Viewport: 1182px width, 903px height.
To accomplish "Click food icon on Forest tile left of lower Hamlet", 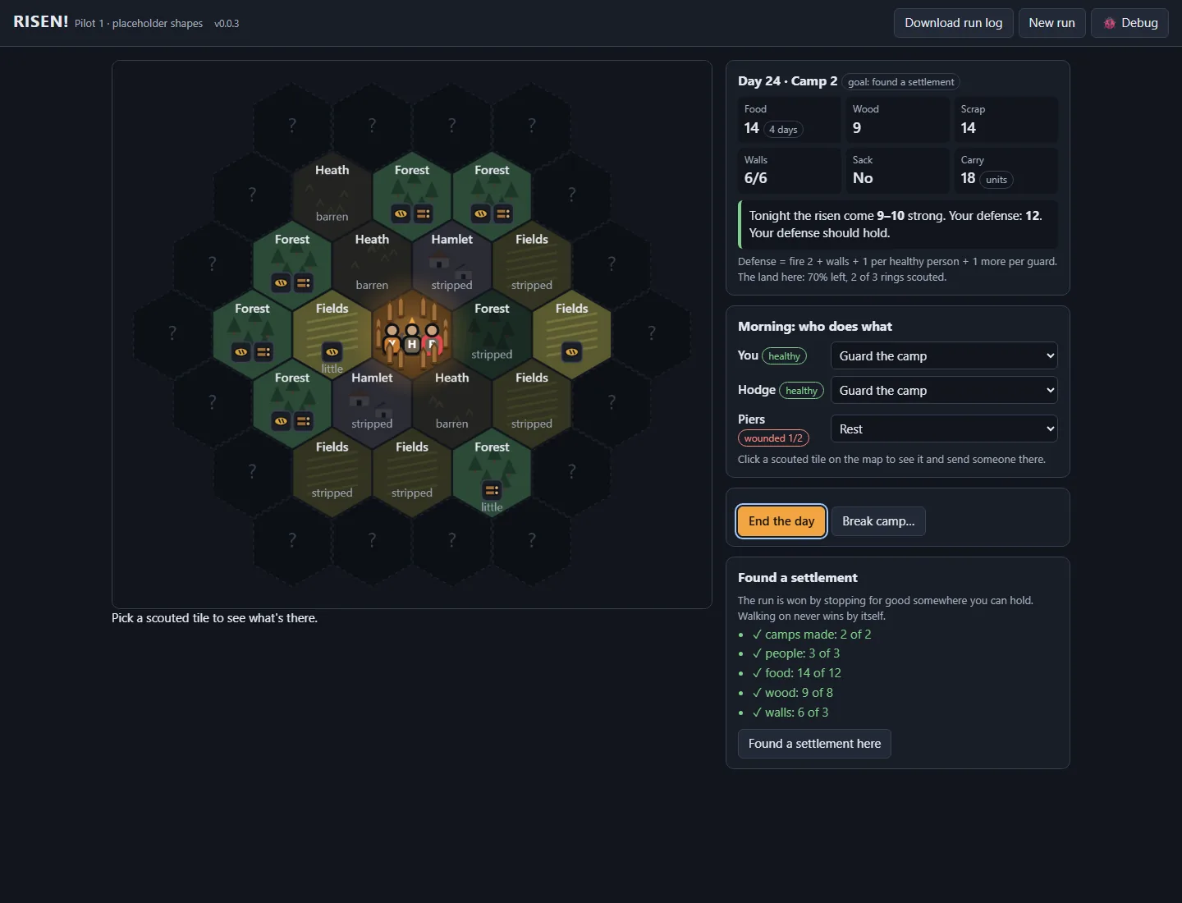I will click(x=281, y=421).
